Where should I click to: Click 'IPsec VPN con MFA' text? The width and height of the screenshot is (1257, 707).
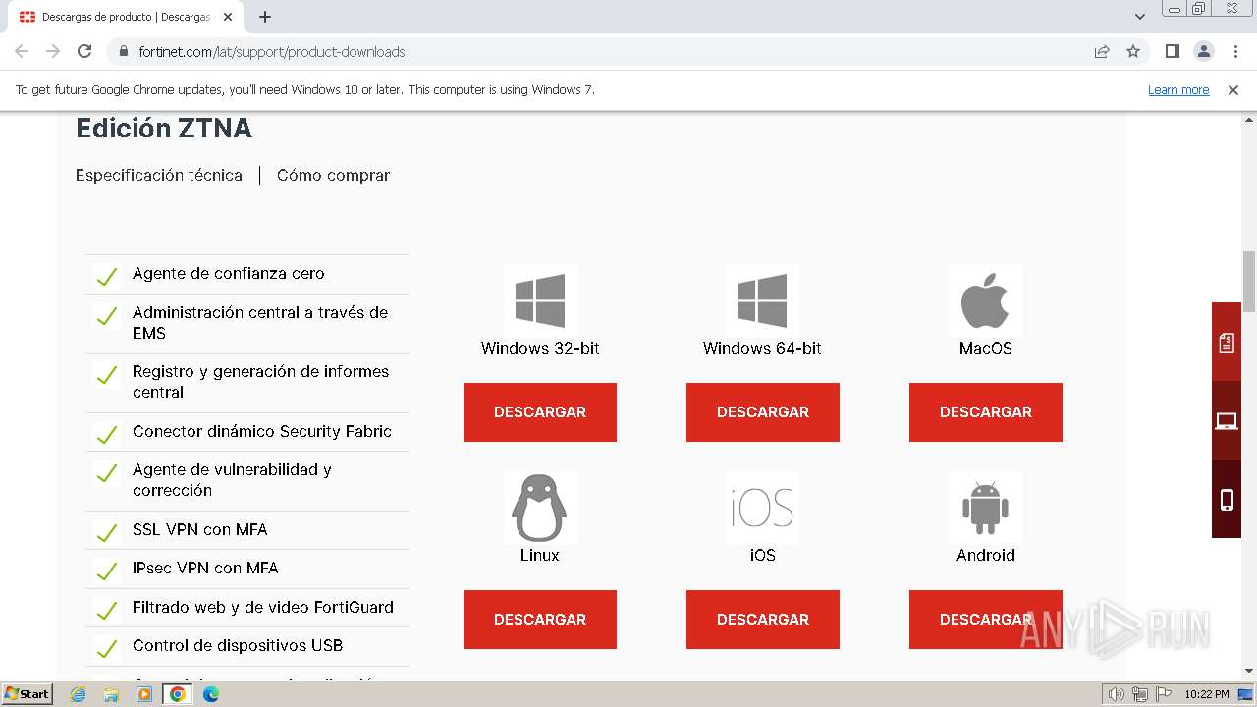pos(205,568)
